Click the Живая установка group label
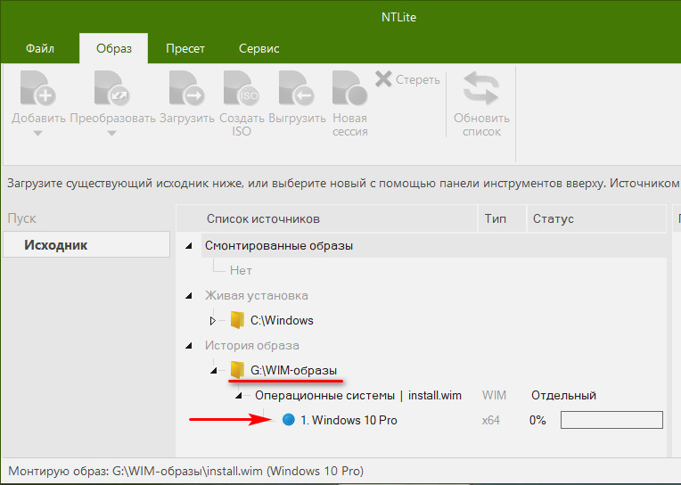 coord(256,295)
